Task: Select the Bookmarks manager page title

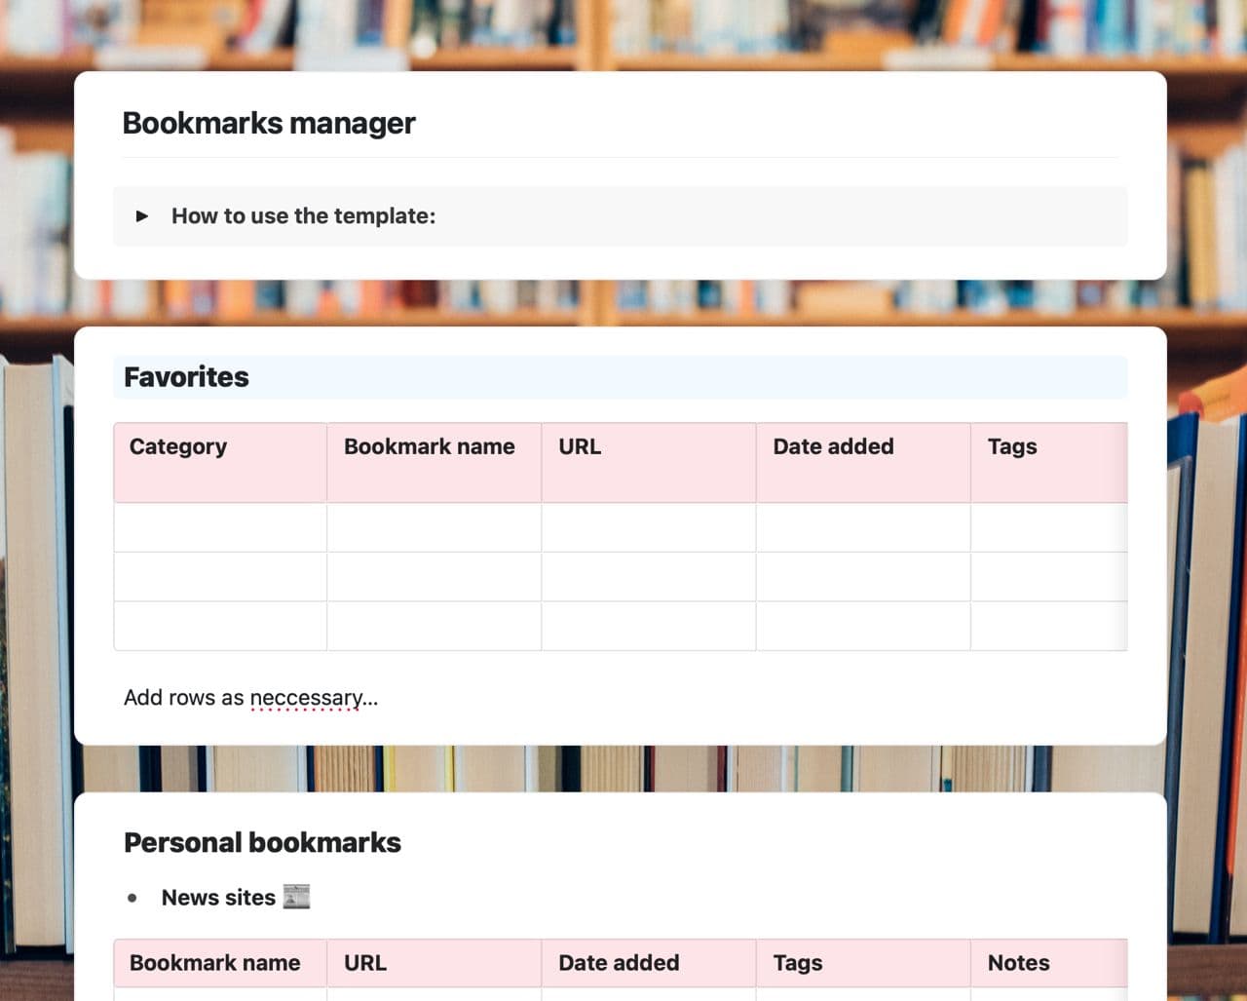Action: tap(269, 124)
